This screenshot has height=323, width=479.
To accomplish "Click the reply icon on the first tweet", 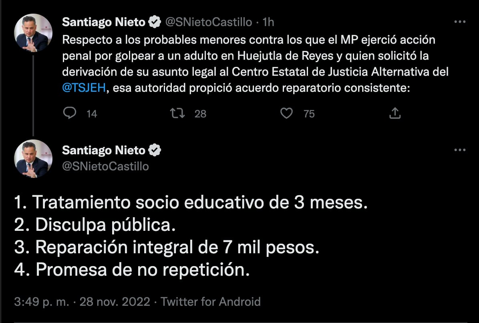I will click(x=70, y=113).
